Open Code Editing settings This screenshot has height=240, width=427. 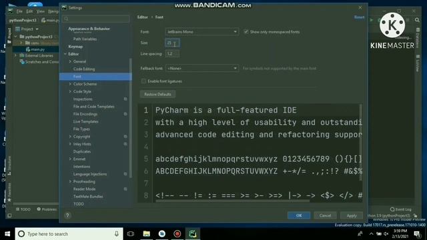pos(84,69)
